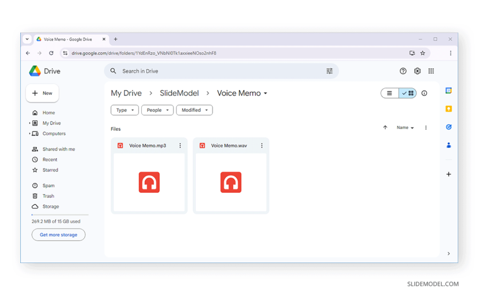
Task: Open the Name sort dropdown
Action: 405,127
